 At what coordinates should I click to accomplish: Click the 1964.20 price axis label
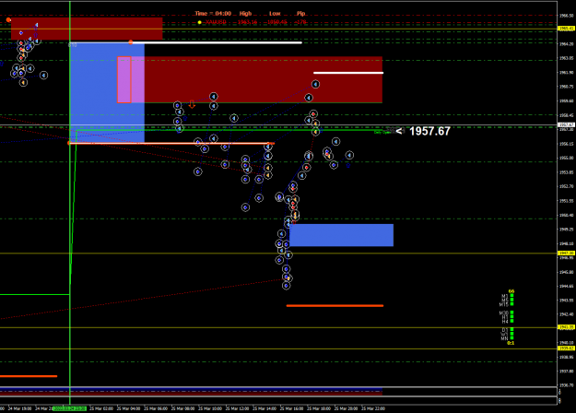point(566,43)
